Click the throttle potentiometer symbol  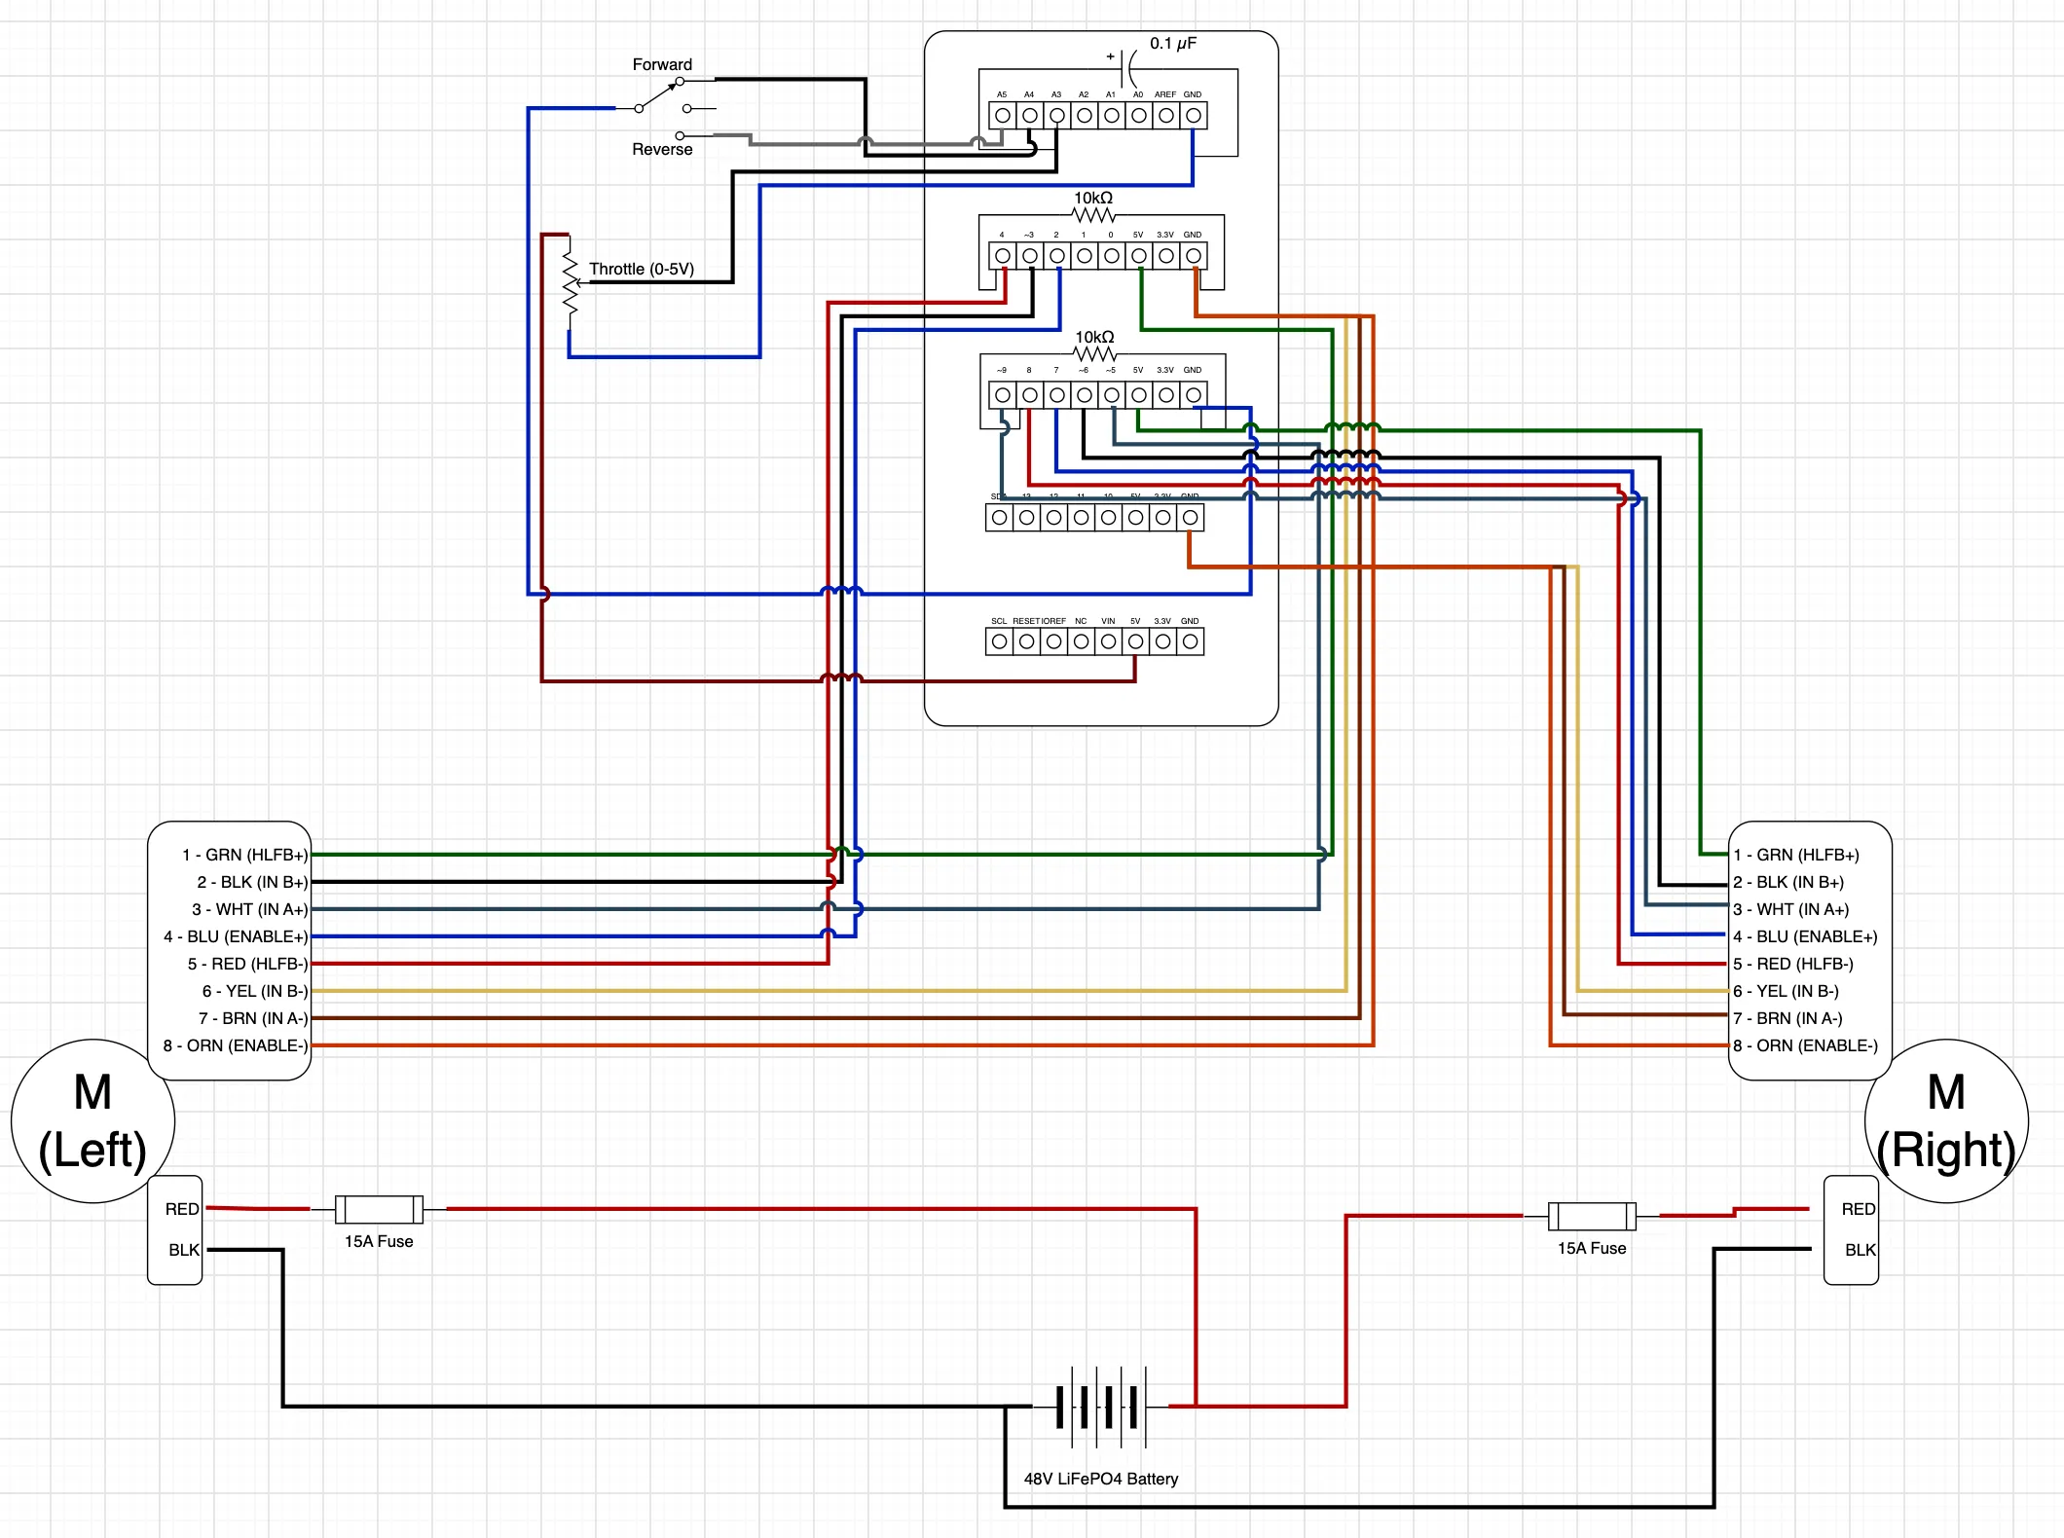click(x=571, y=282)
